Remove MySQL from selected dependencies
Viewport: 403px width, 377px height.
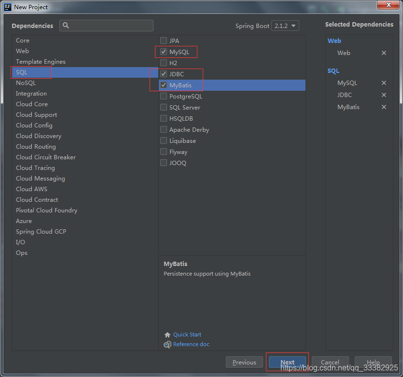[x=384, y=83]
